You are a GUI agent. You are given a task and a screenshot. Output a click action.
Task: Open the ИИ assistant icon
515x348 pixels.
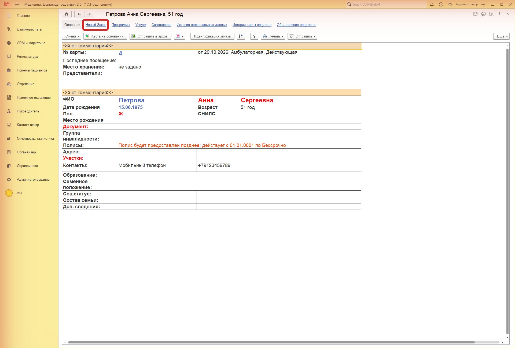9,193
